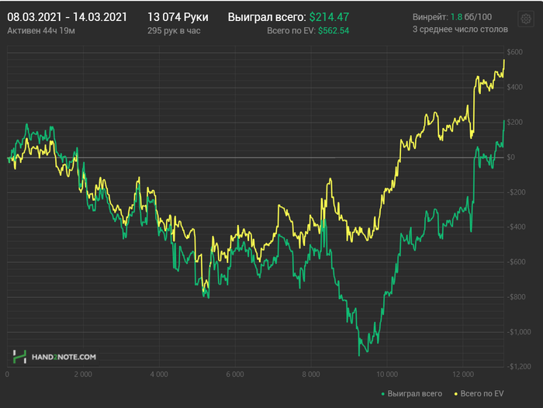The image size is (543, 408).
Task: Click the -$200 y-axis label
Action: click(x=516, y=192)
